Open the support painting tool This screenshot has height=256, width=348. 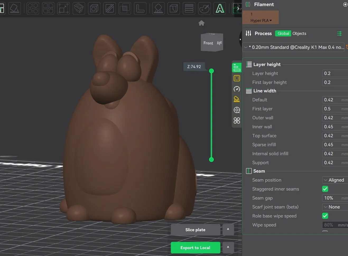click(158, 8)
